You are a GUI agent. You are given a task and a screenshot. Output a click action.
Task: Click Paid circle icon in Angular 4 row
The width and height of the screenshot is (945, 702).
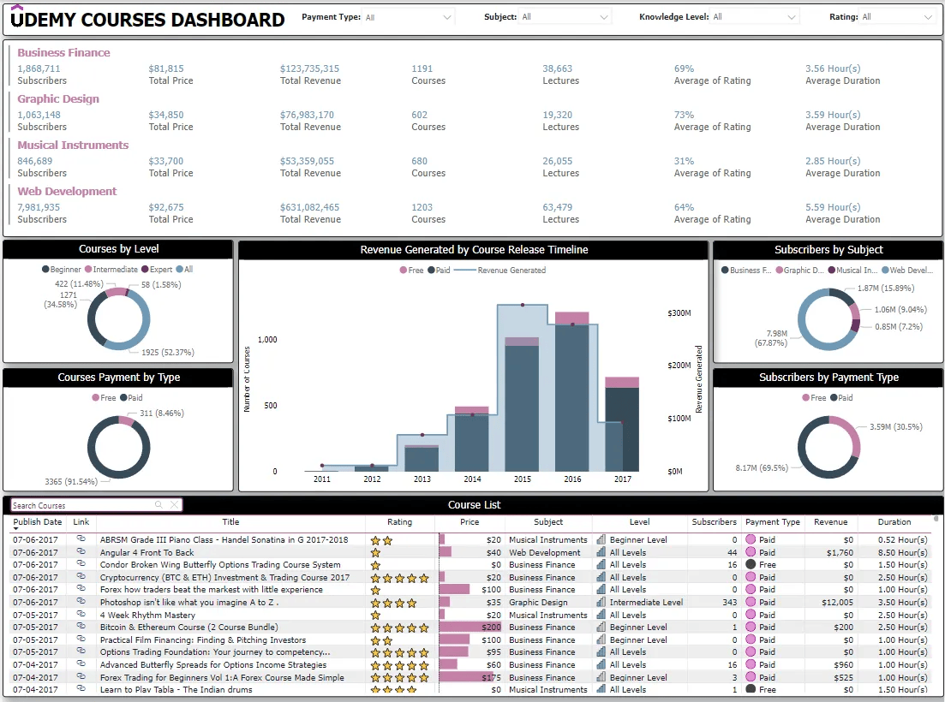(x=751, y=552)
